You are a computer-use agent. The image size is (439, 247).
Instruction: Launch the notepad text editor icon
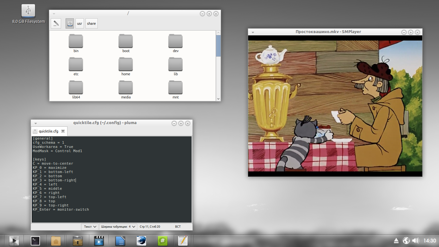tap(183, 241)
